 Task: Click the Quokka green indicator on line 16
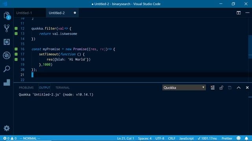pos(16,49)
